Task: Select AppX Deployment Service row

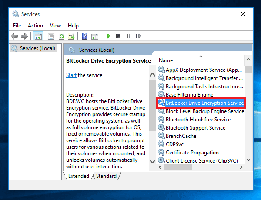Action: coord(201,70)
